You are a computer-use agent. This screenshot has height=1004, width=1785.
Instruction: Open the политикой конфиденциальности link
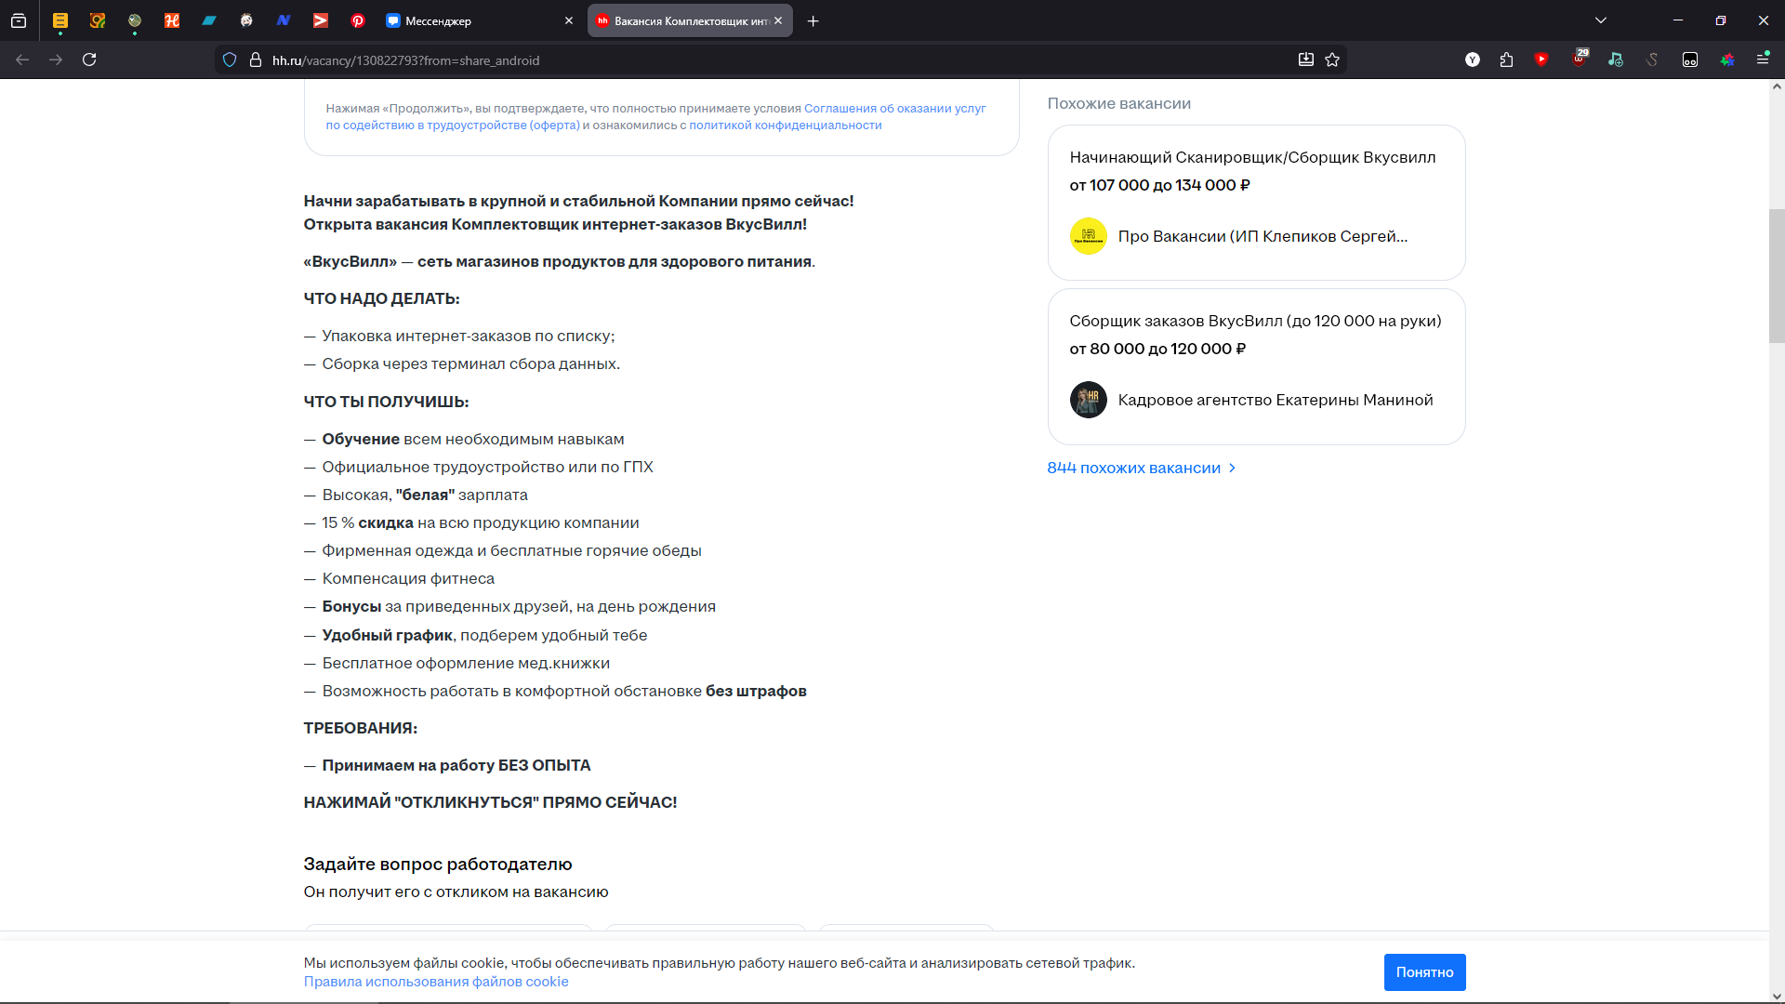(x=785, y=125)
